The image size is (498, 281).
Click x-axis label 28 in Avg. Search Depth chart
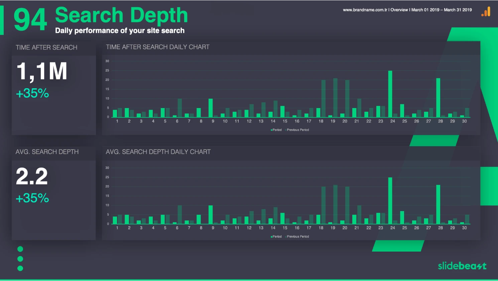441,228
